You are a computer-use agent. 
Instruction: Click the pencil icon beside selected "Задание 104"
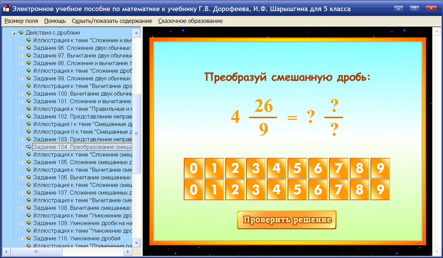point(28,147)
